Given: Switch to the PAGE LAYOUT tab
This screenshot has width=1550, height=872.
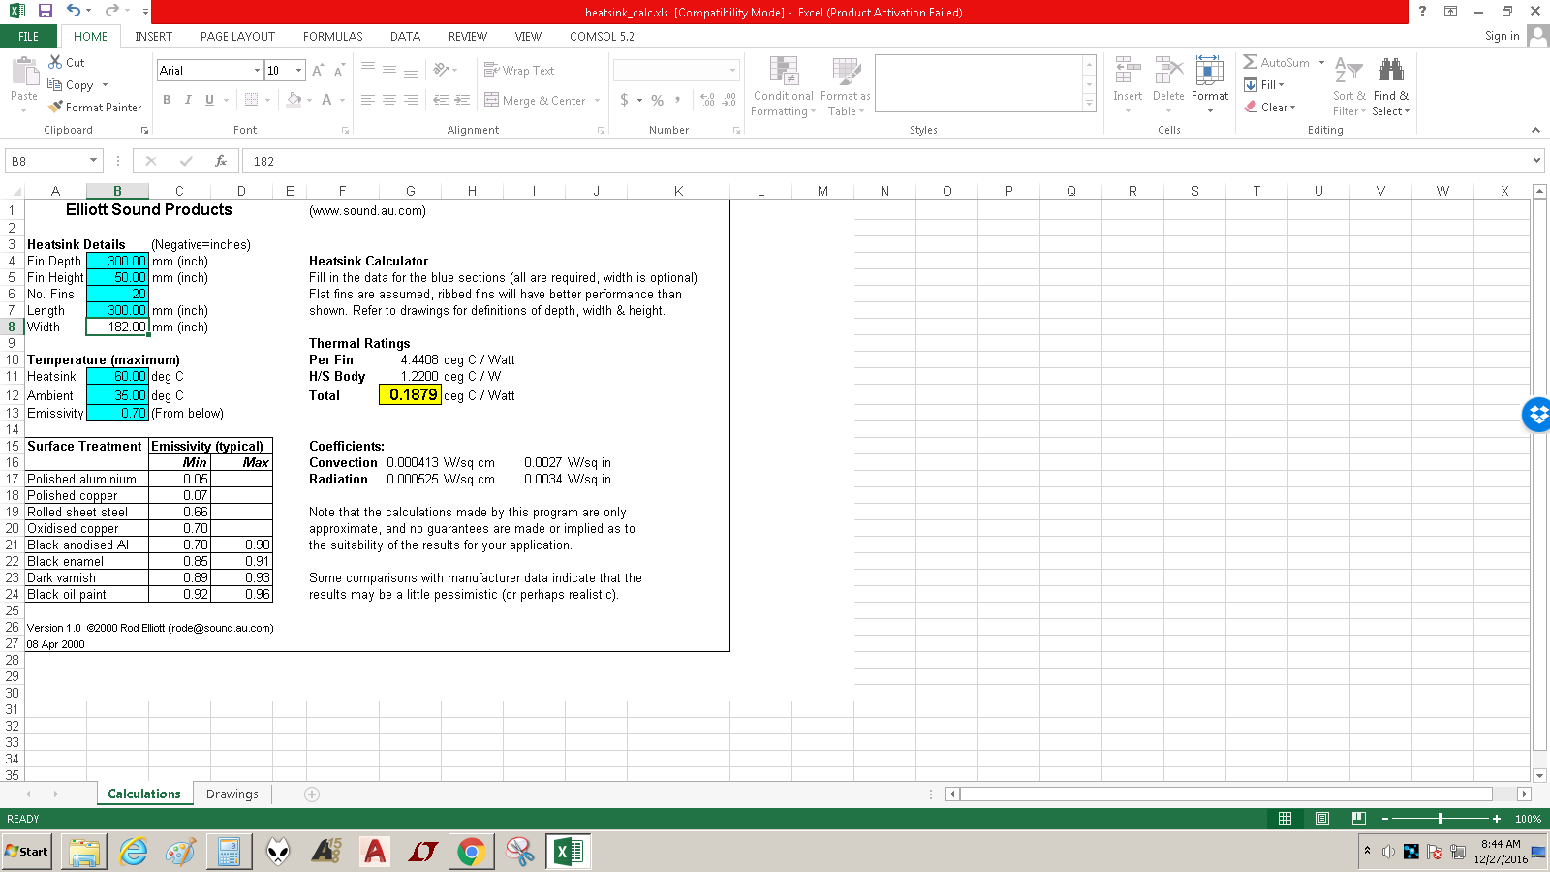Looking at the screenshot, I should [237, 37].
